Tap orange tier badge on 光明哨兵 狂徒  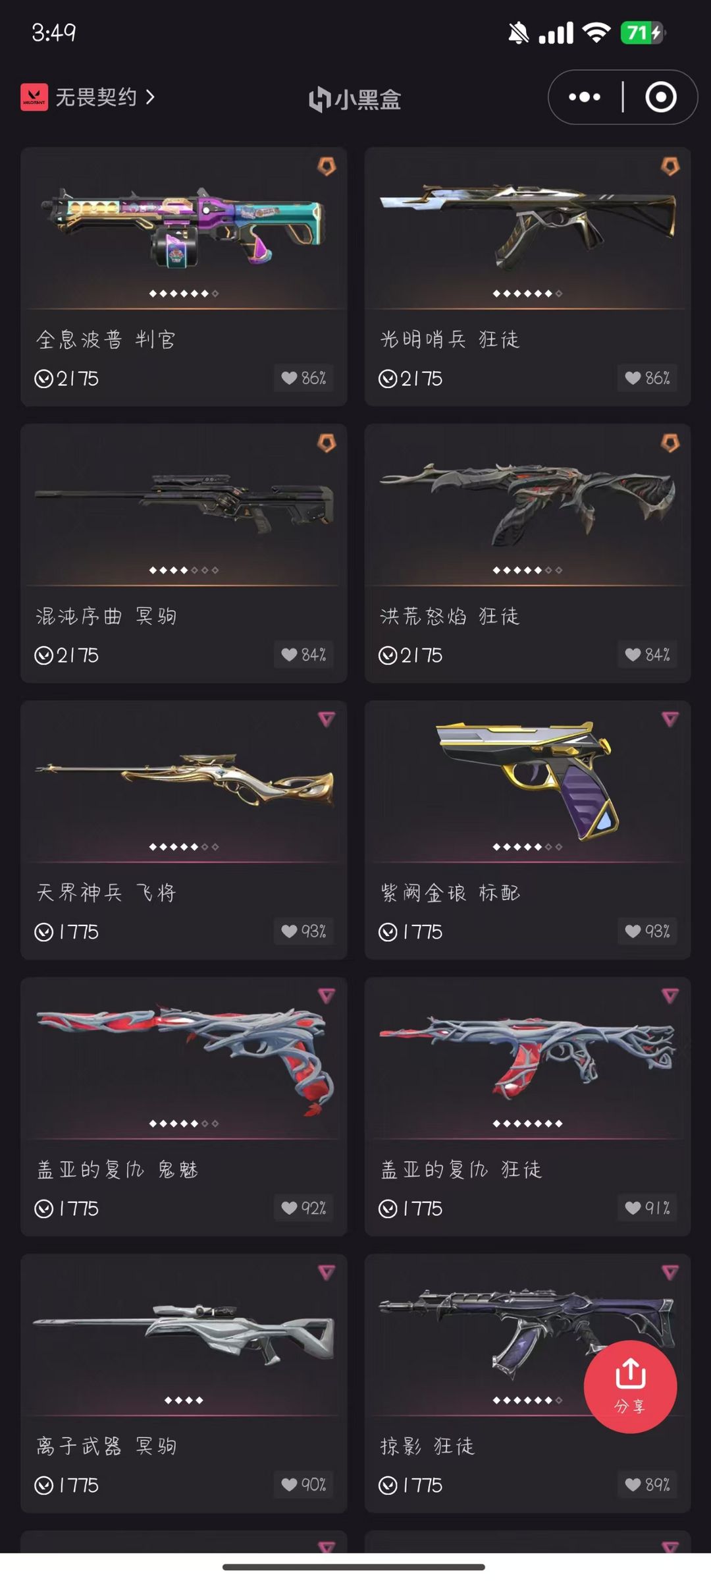670,166
